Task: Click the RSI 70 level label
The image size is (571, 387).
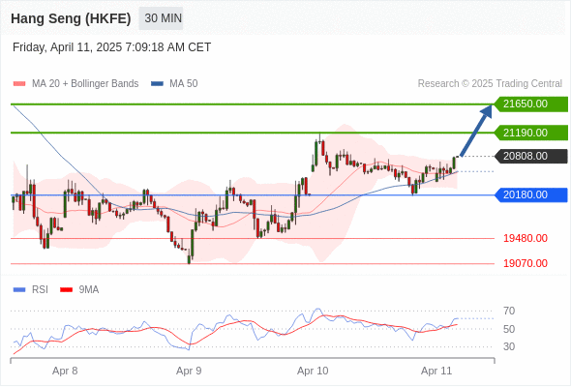Action: tap(509, 312)
